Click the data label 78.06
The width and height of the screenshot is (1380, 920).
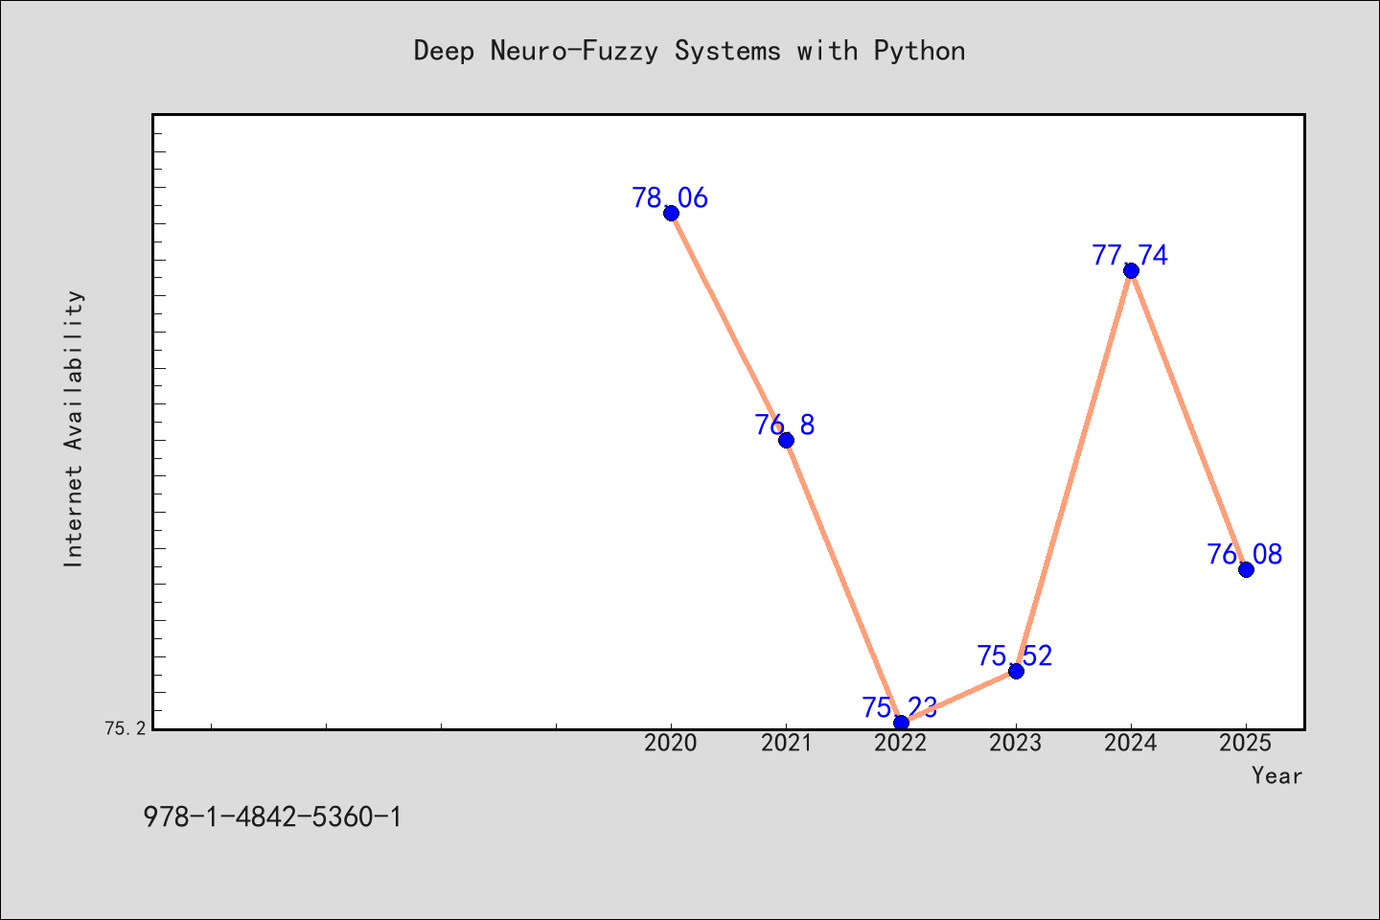[x=670, y=198]
